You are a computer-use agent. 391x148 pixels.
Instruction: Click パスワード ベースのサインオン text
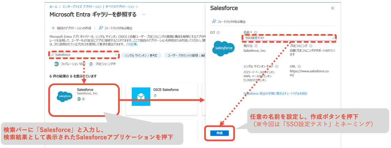tap(259, 71)
